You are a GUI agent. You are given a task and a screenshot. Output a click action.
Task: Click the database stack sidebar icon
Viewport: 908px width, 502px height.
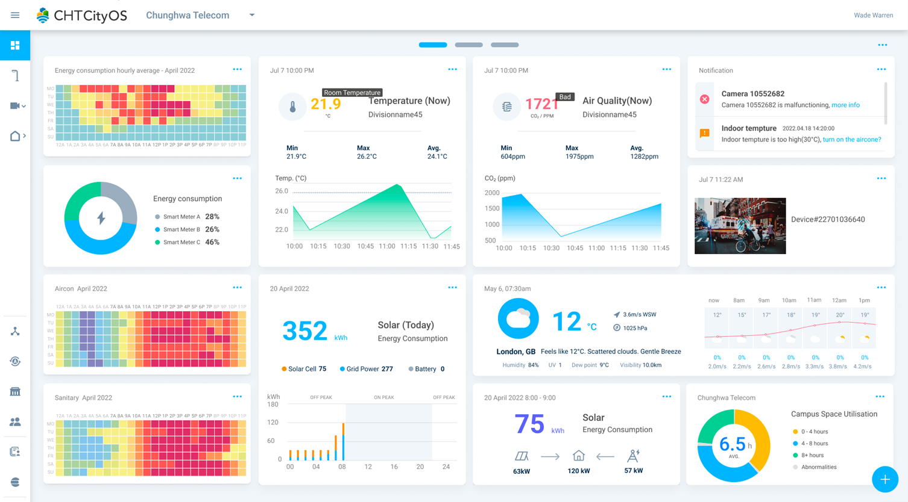(x=15, y=482)
